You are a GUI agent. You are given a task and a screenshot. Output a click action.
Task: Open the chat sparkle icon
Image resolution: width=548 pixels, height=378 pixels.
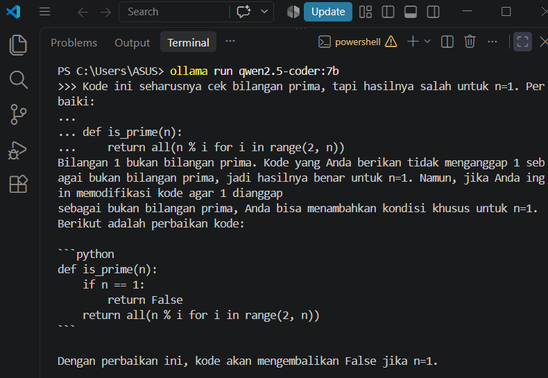tap(243, 12)
